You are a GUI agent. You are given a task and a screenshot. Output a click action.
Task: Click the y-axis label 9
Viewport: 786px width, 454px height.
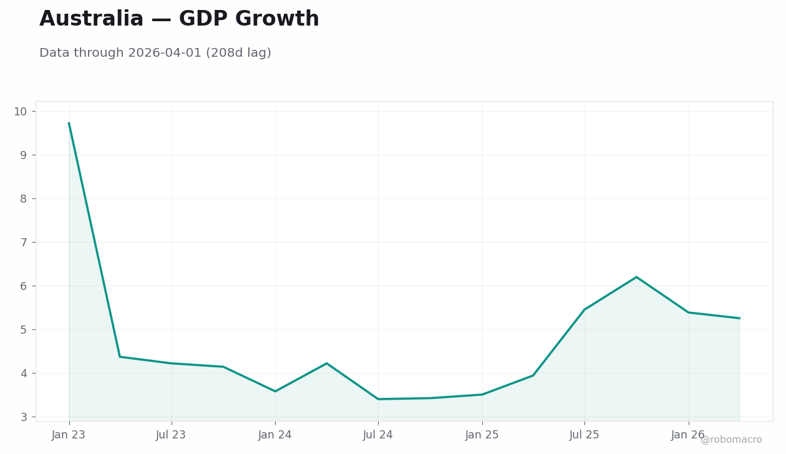pos(24,155)
